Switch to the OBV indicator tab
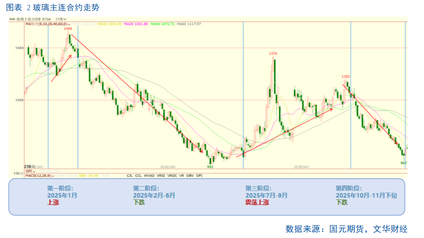The image size is (424, 238). tap(190, 175)
